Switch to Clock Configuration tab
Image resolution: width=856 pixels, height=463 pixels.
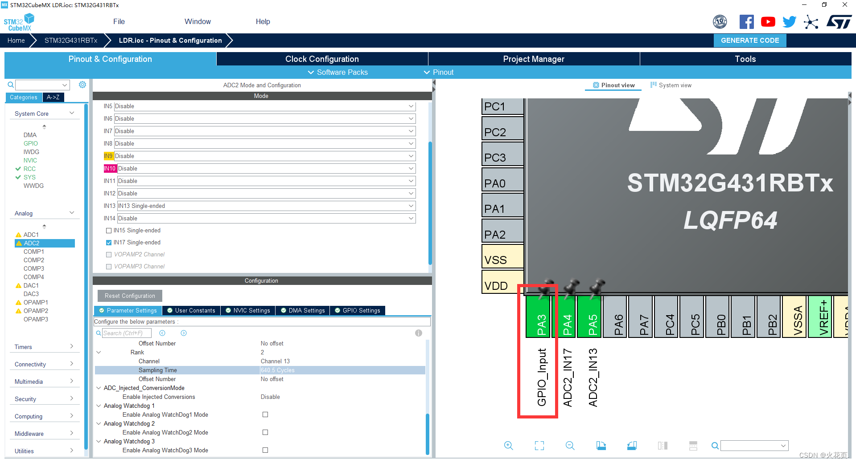[322, 59]
